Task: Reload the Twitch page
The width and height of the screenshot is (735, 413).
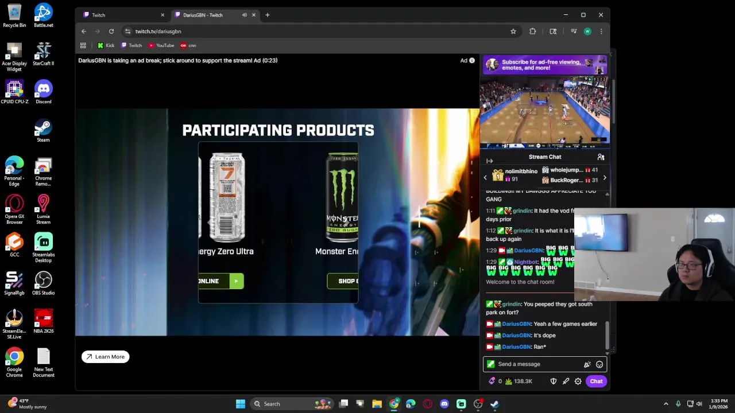Action: tap(111, 32)
